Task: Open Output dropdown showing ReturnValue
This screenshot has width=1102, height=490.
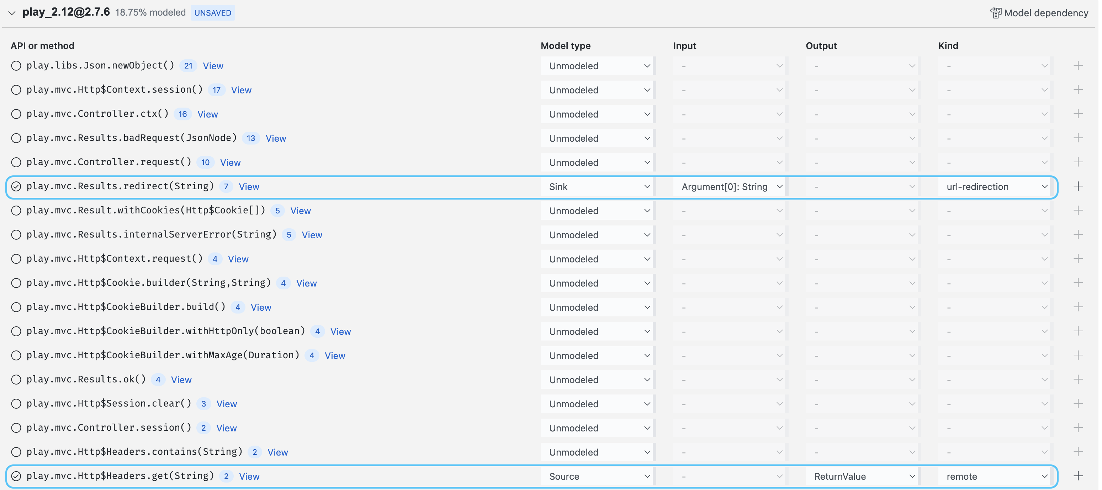Action: 863,476
